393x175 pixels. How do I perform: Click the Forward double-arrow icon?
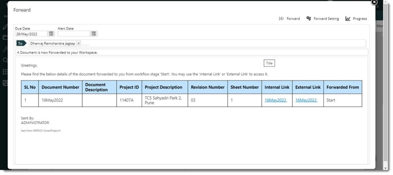pyautogui.click(x=281, y=19)
